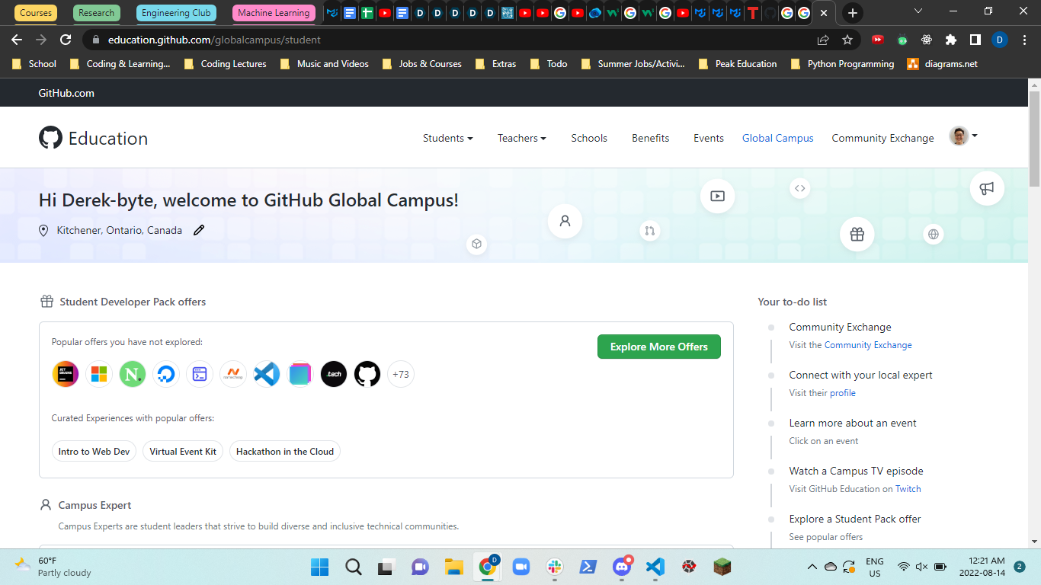
Task: Click the video play banner icon
Action: click(x=717, y=196)
